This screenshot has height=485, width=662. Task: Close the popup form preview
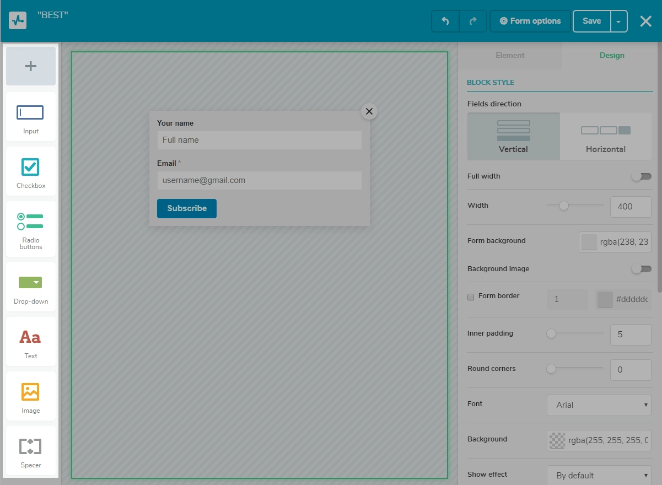tap(369, 111)
